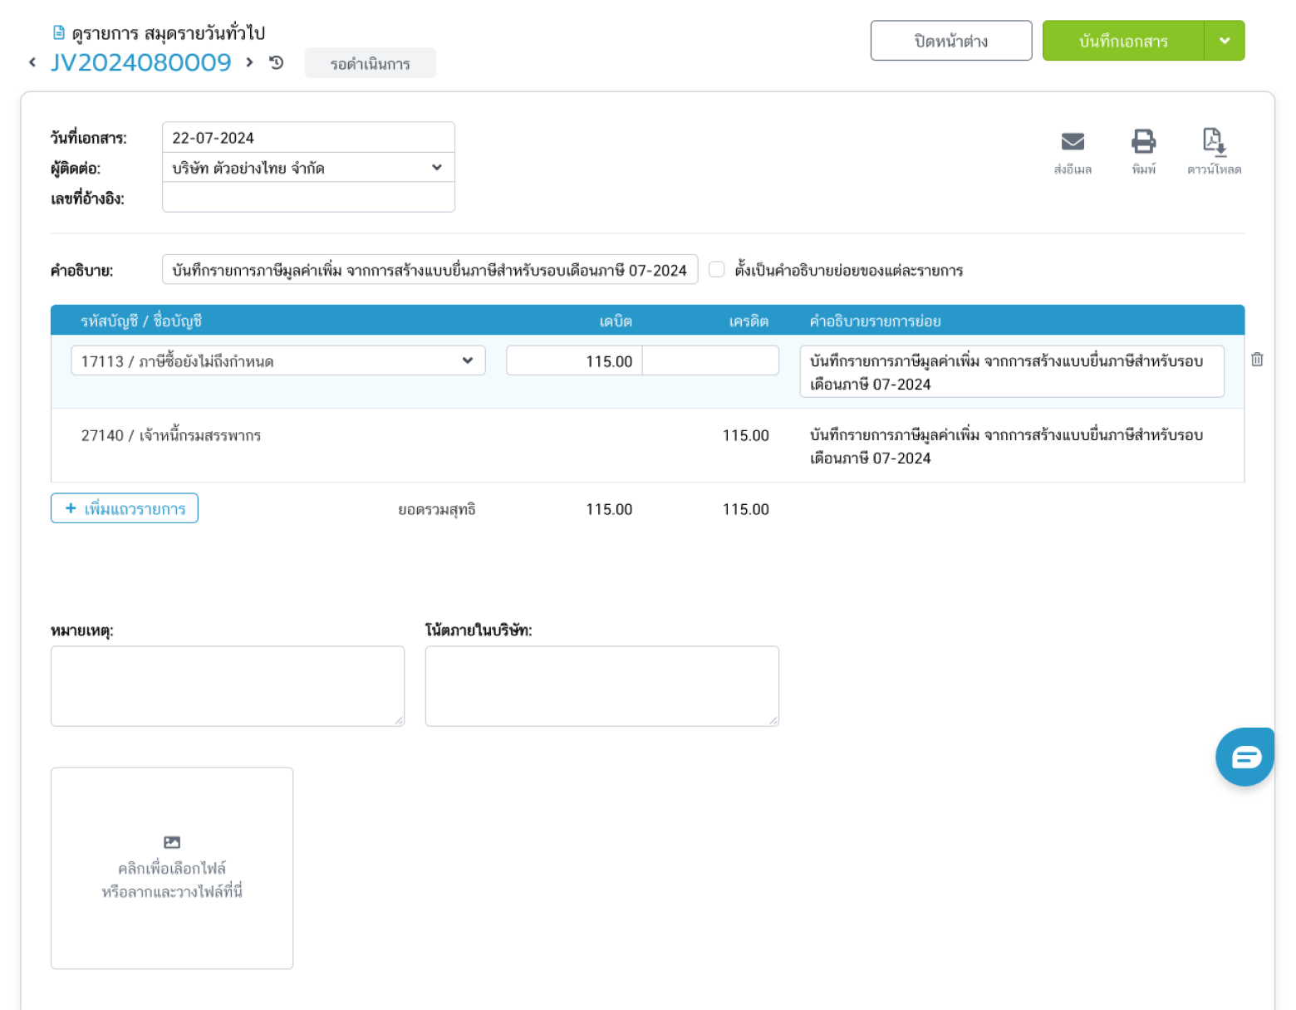
Task: Expand the save document options arrow
Action: [1224, 41]
